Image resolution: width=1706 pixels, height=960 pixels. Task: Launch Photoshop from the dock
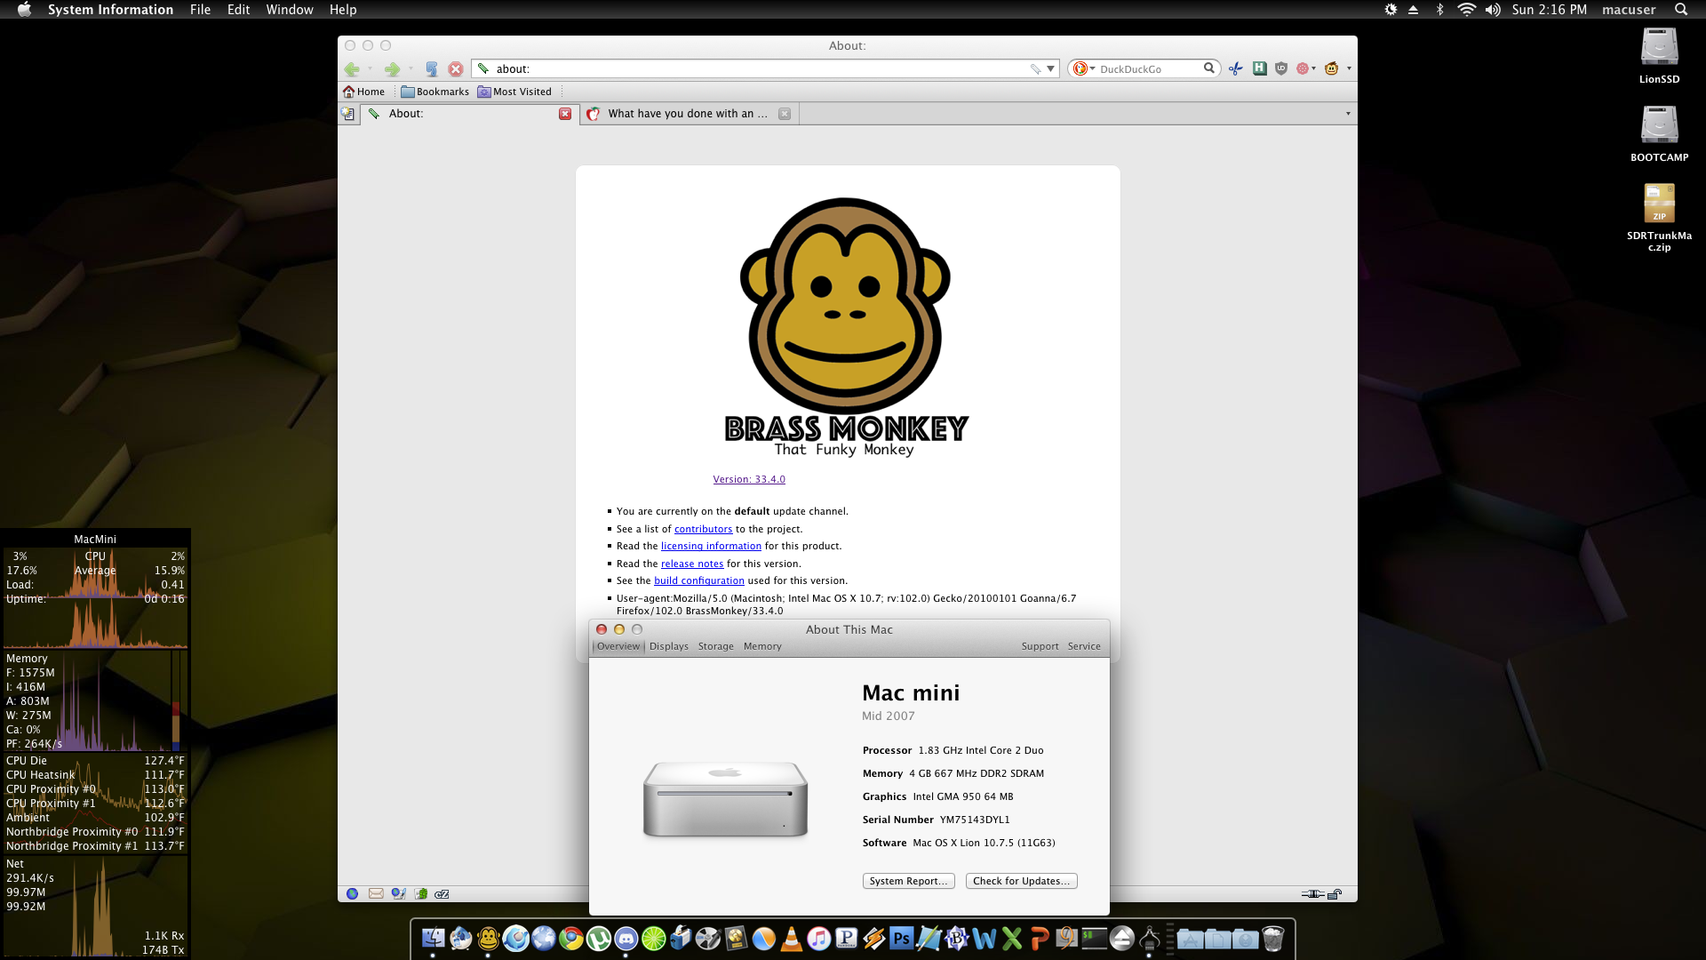point(901,939)
